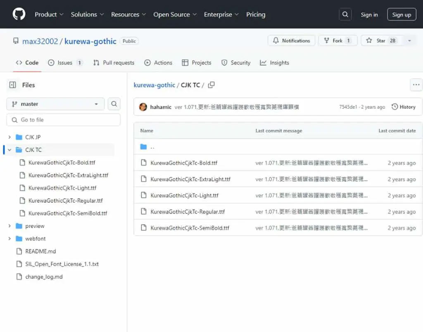Viewport: 423px width, 332px height.
Task: Collapse the Files panel icon
Action: pyautogui.click(x=13, y=85)
